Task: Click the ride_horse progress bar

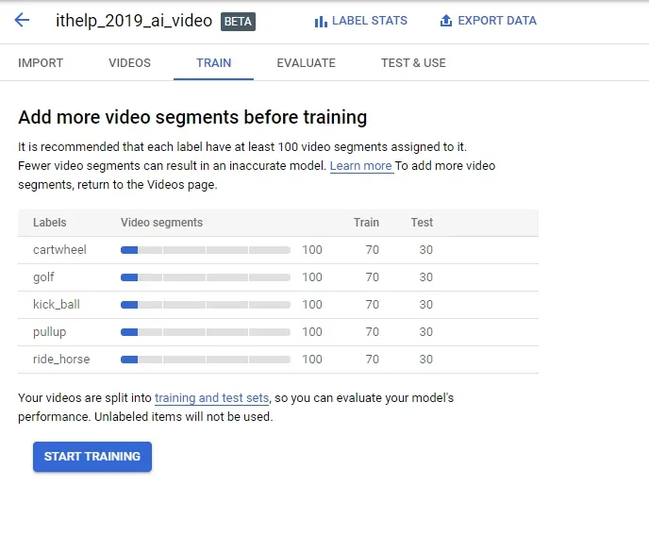Action: [x=206, y=360]
